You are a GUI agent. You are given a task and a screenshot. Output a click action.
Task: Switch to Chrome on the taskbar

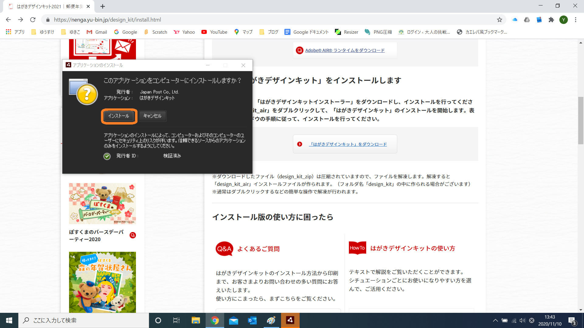(215, 320)
